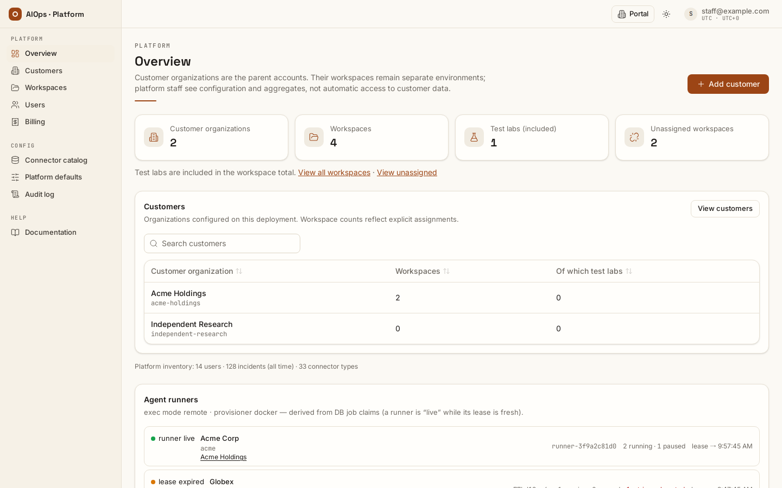Click Add customer button
The height and width of the screenshot is (488, 782).
728,84
